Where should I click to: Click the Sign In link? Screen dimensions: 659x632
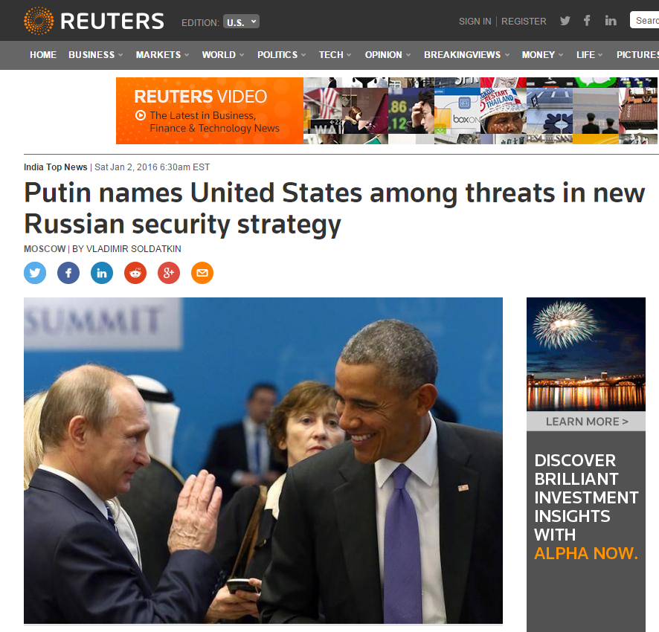(x=475, y=22)
